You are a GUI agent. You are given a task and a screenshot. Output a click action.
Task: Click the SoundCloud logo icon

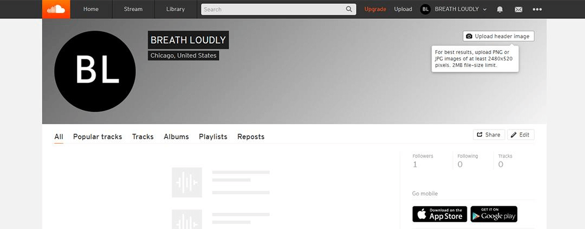(x=56, y=9)
